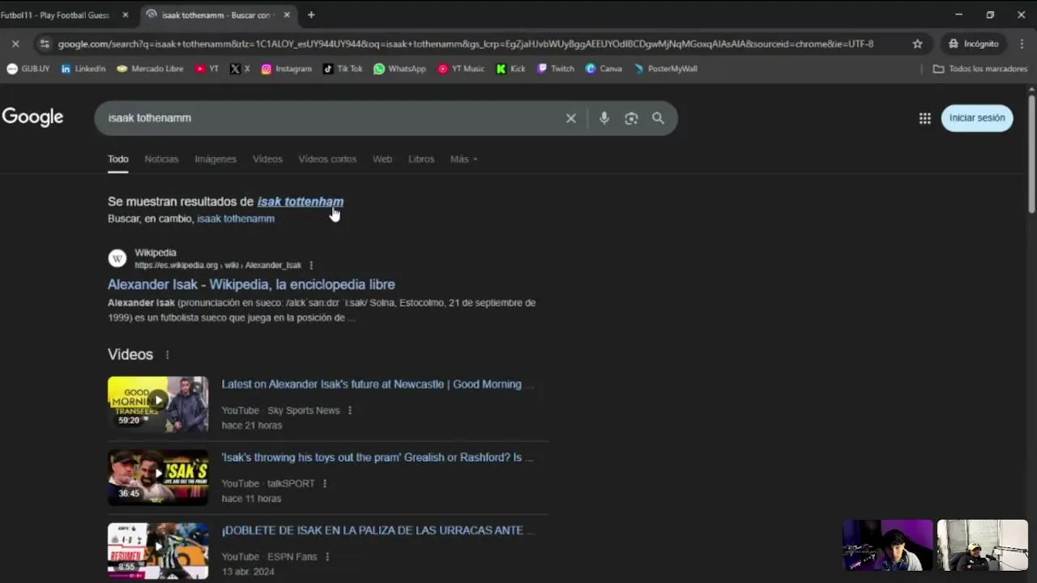
Task: Click the Wikipedia favicon in result
Action: pos(117,258)
